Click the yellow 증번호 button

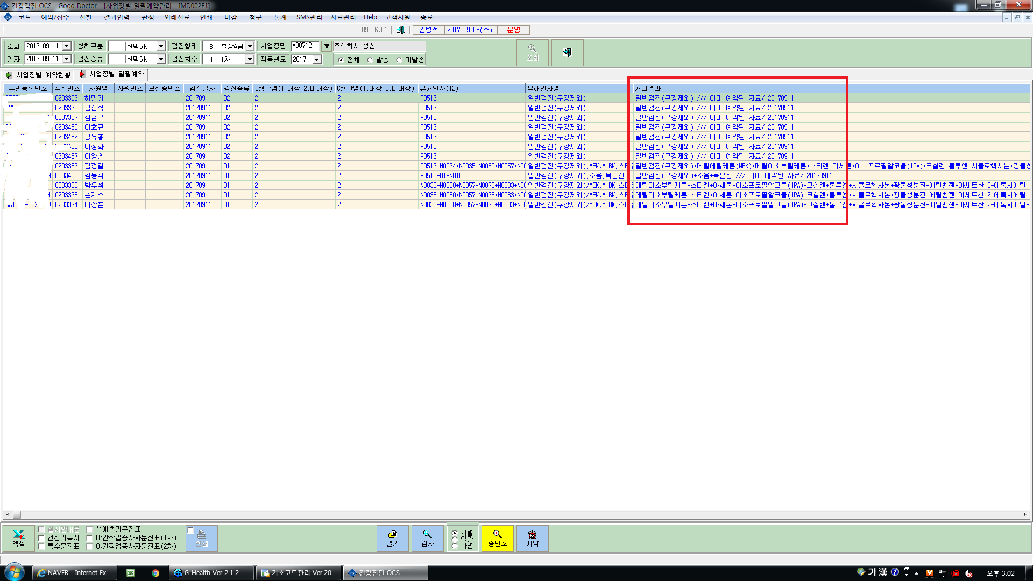497,538
